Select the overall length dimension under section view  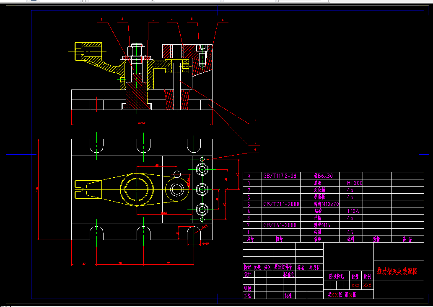pos(142,123)
